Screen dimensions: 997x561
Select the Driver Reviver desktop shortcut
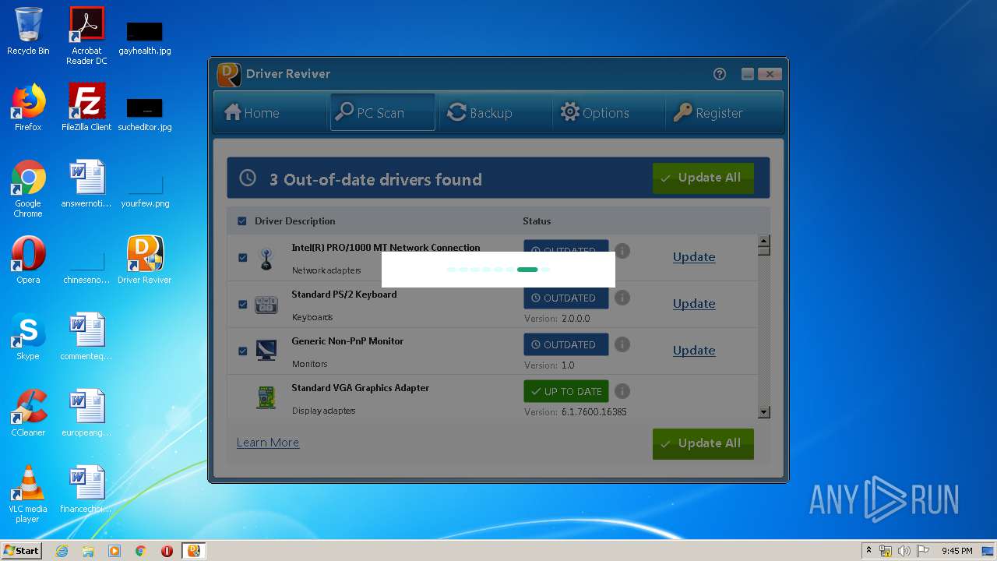(x=145, y=260)
